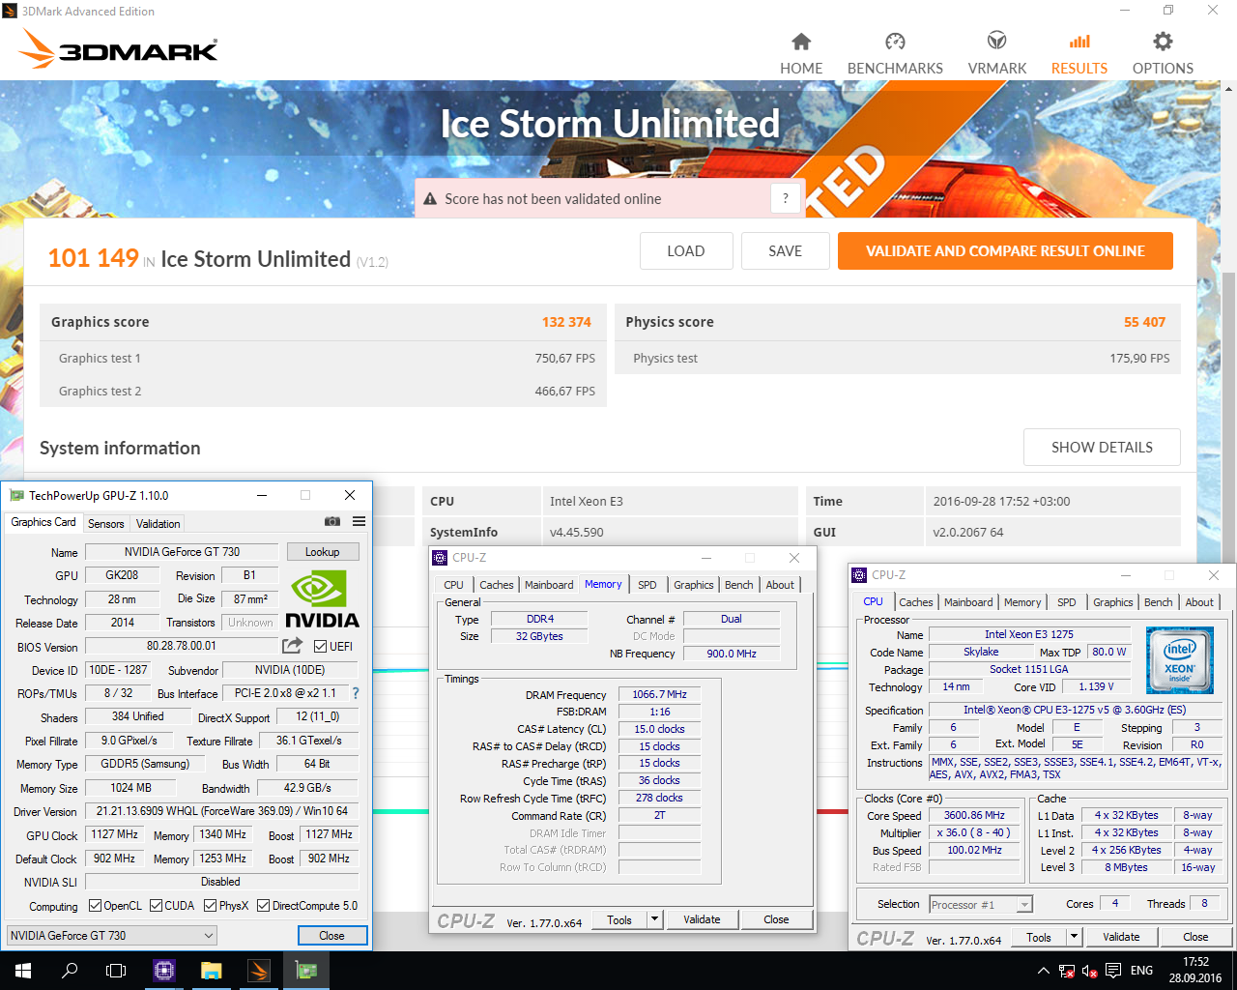Image resolution: width=1237 pixels, height=990 pixels.
Task: Open the Mainboard tab in CPU-Z Memory window
Action: (x=549, y=585)
